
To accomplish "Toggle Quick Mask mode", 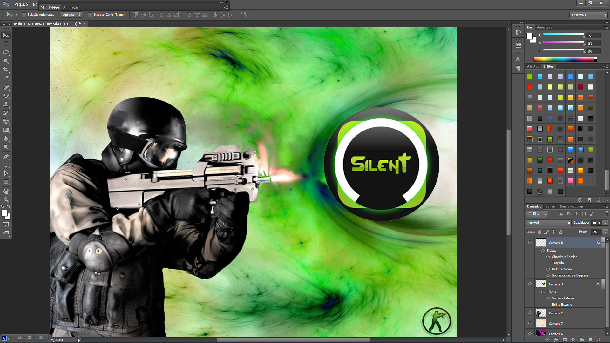I will (6, 225).
